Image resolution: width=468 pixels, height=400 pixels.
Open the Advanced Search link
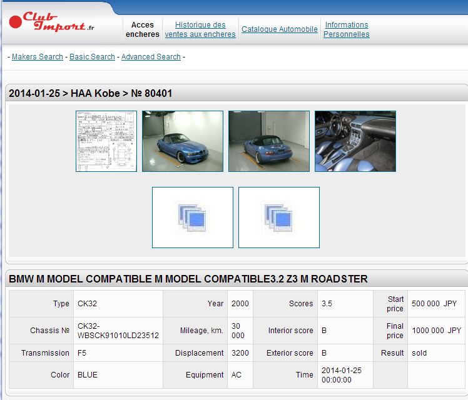click(151, 57)
